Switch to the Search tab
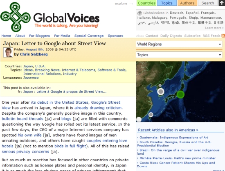 (208, 3)
